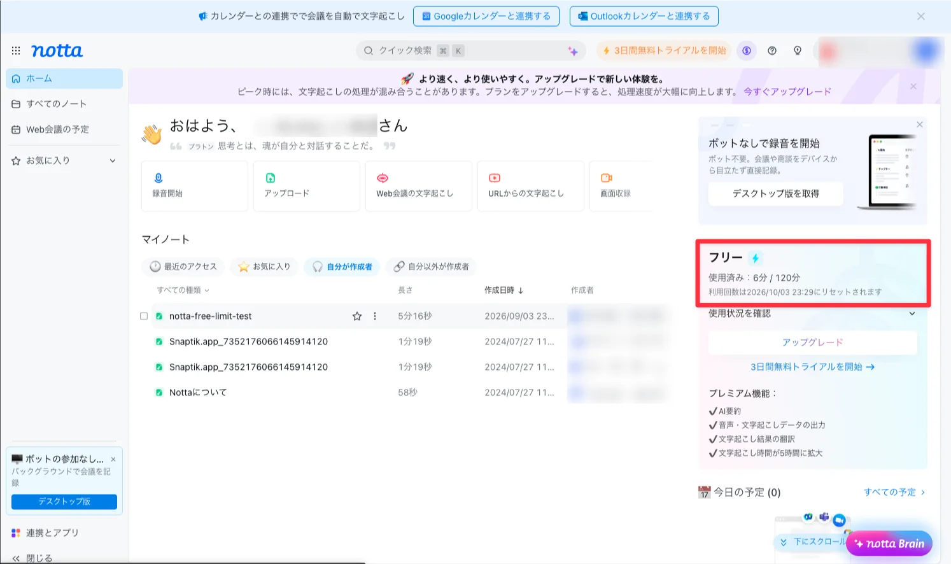Screen dimensions: 951x564
Task: Star the notta-free-limit-test note
Action: [357, 316]
